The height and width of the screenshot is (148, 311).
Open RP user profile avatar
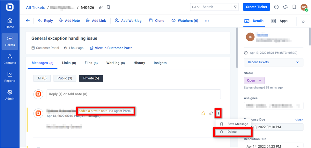[304, 7]
